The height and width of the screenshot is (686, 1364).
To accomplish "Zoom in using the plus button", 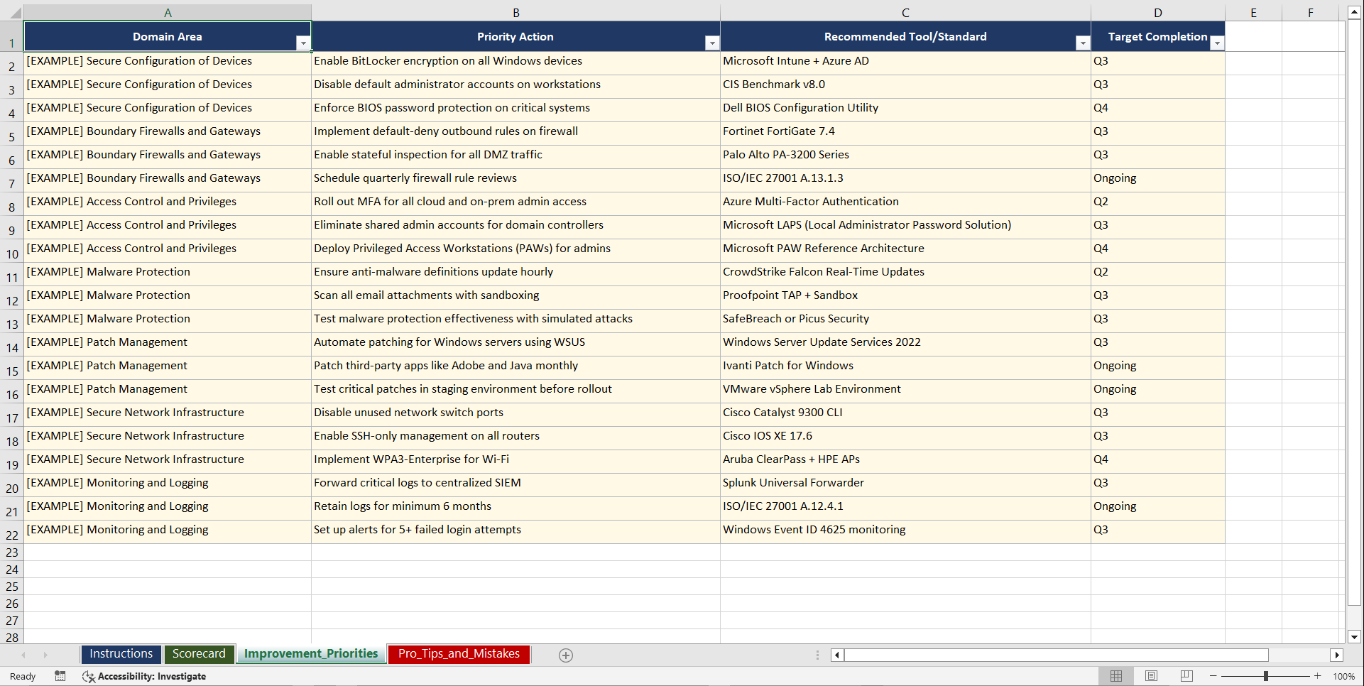I will [1317, 676].
